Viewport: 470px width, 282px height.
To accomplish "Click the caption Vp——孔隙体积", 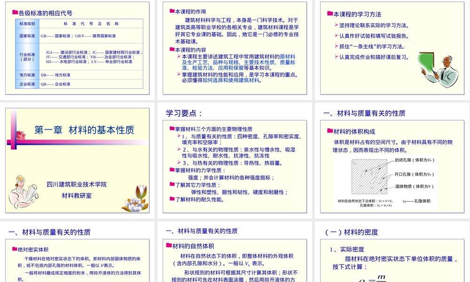I will [416, 201].
